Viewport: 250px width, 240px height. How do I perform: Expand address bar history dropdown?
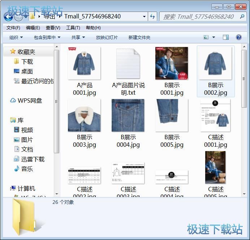[x=144, y=16]
